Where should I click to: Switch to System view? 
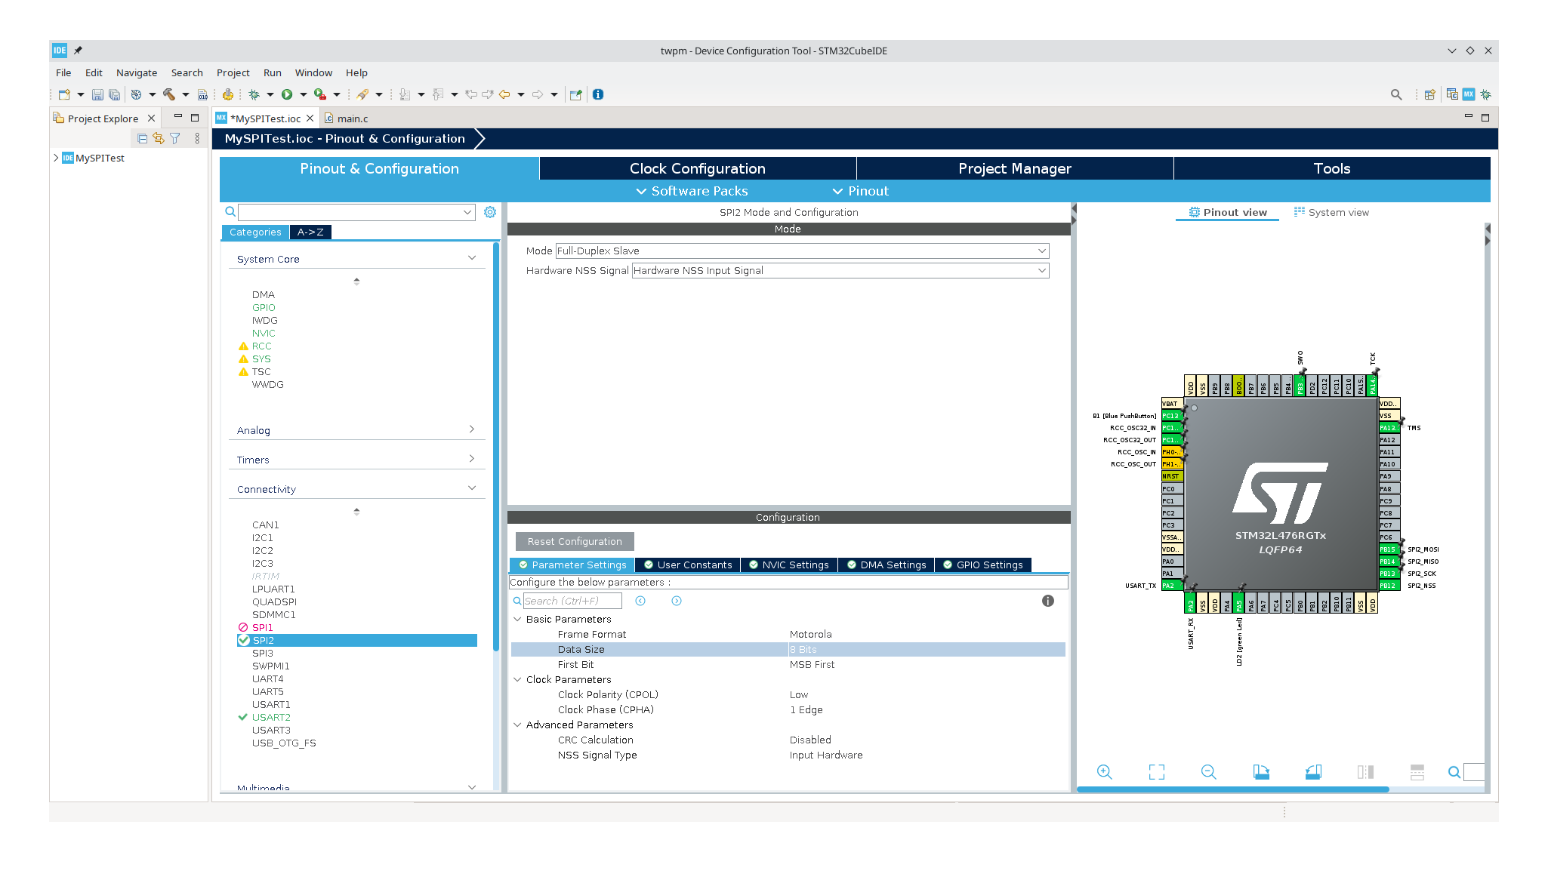tap(1331, 212)
